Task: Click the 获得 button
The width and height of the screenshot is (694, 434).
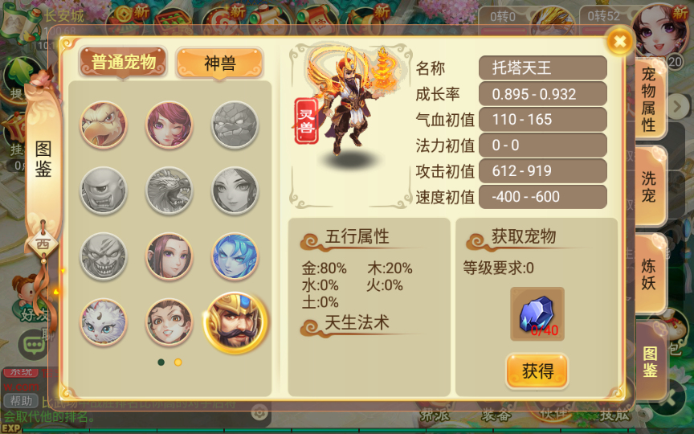Action: (x=537, y=371)
